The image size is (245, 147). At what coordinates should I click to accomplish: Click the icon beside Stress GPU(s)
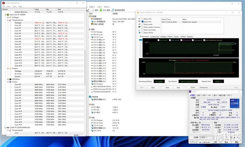(140, 33)
